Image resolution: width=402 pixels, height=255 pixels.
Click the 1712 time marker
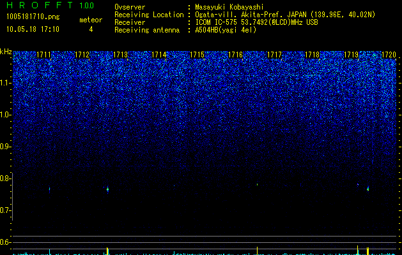[x=82, y=55]
